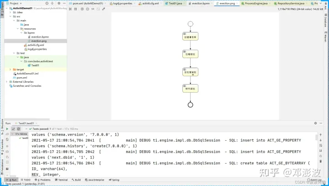Viewport: 329px width, 186px height.
Task: Open Java Enterprise tool window
Action: click(95, 180)
